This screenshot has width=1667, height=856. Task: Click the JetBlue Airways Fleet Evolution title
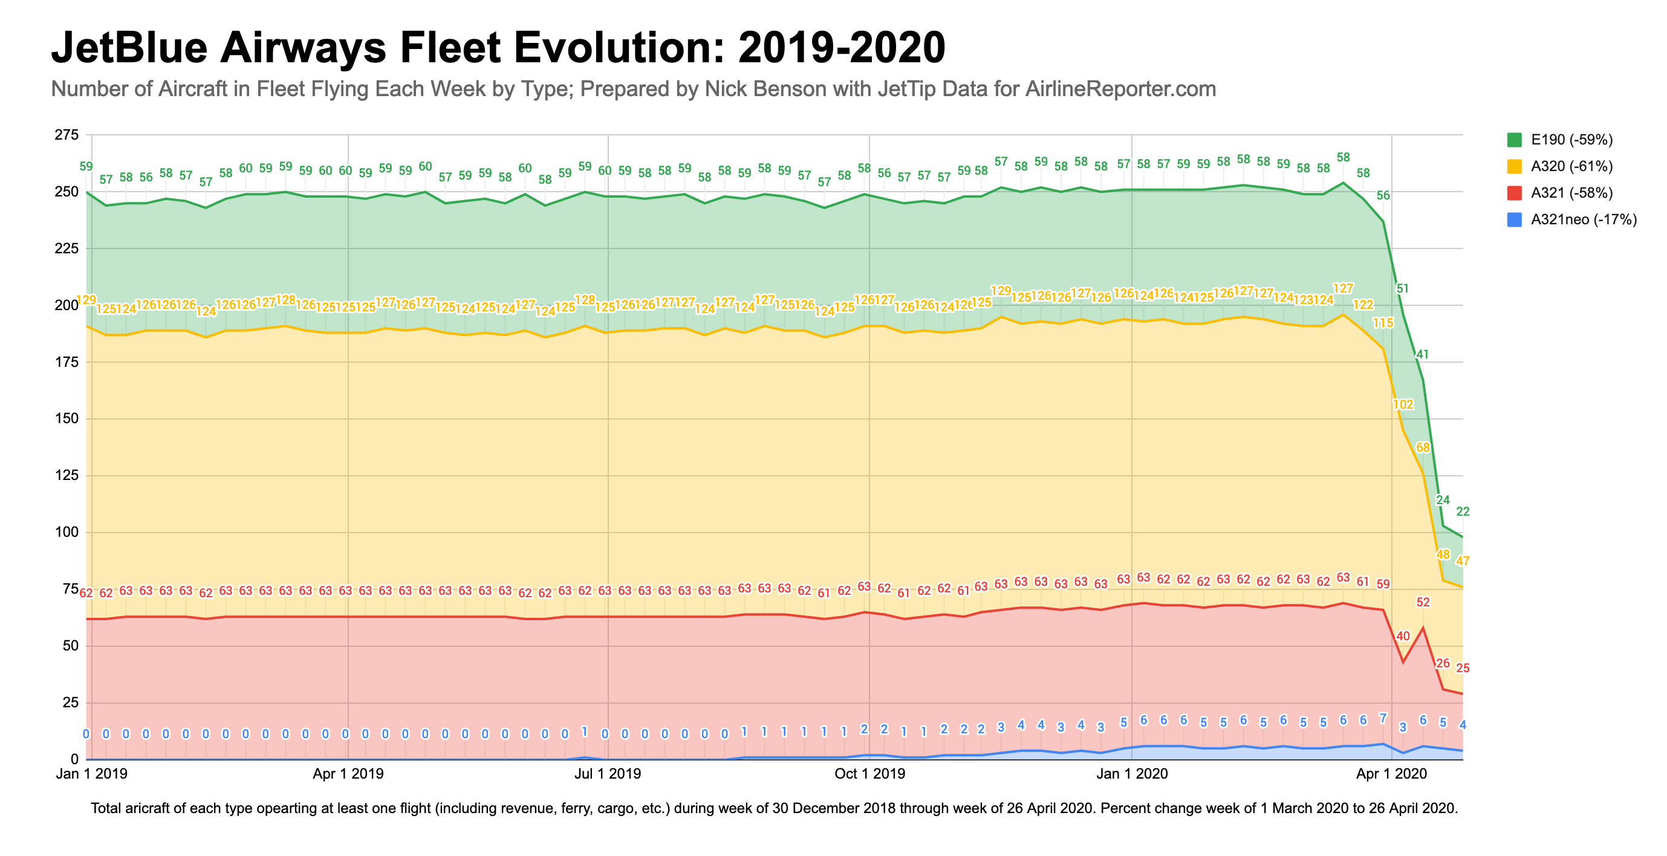coord(498,47)
